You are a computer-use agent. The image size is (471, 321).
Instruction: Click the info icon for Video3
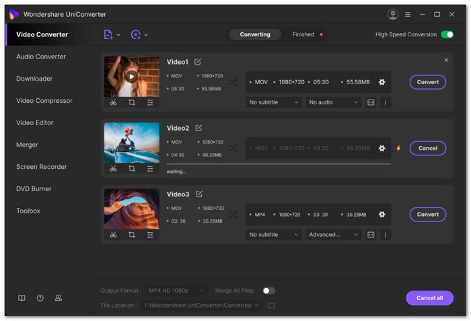(386, 235)
